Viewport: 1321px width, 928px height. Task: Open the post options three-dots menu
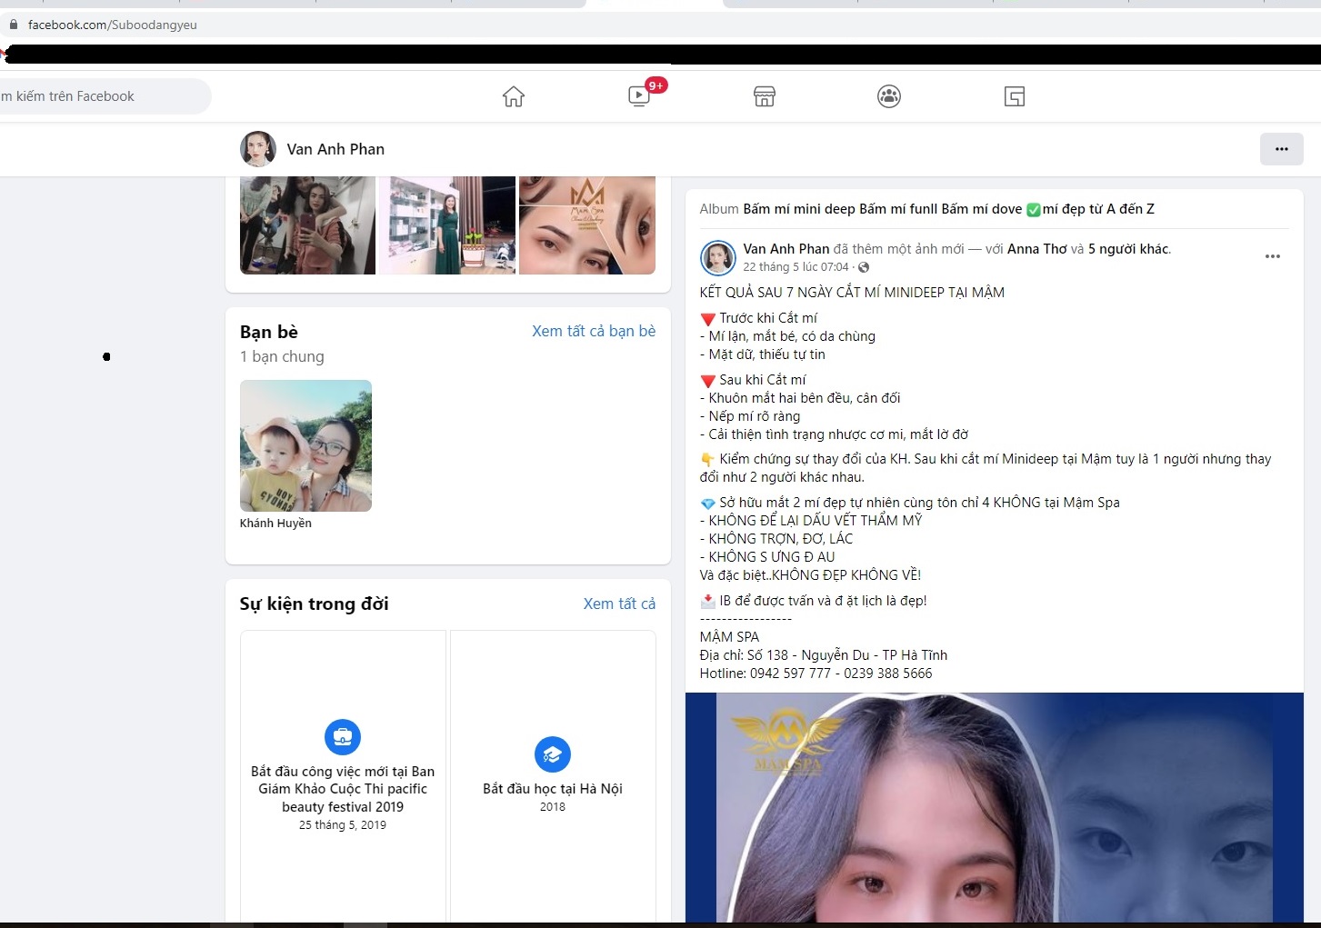tap(1272, 256)
